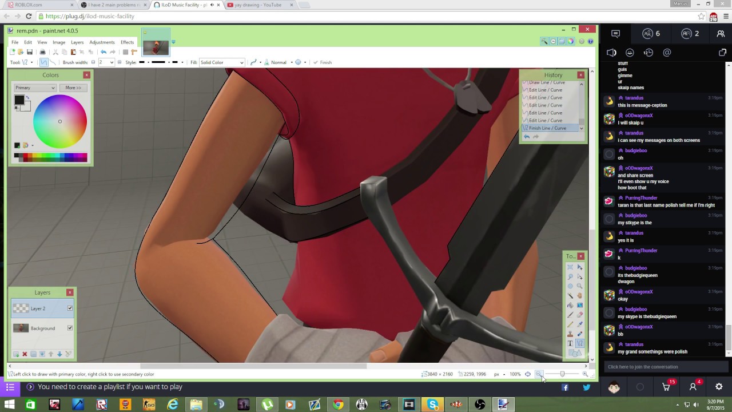
Task: Move layer down with the blue arrow
Action: [x=59, y=354]
